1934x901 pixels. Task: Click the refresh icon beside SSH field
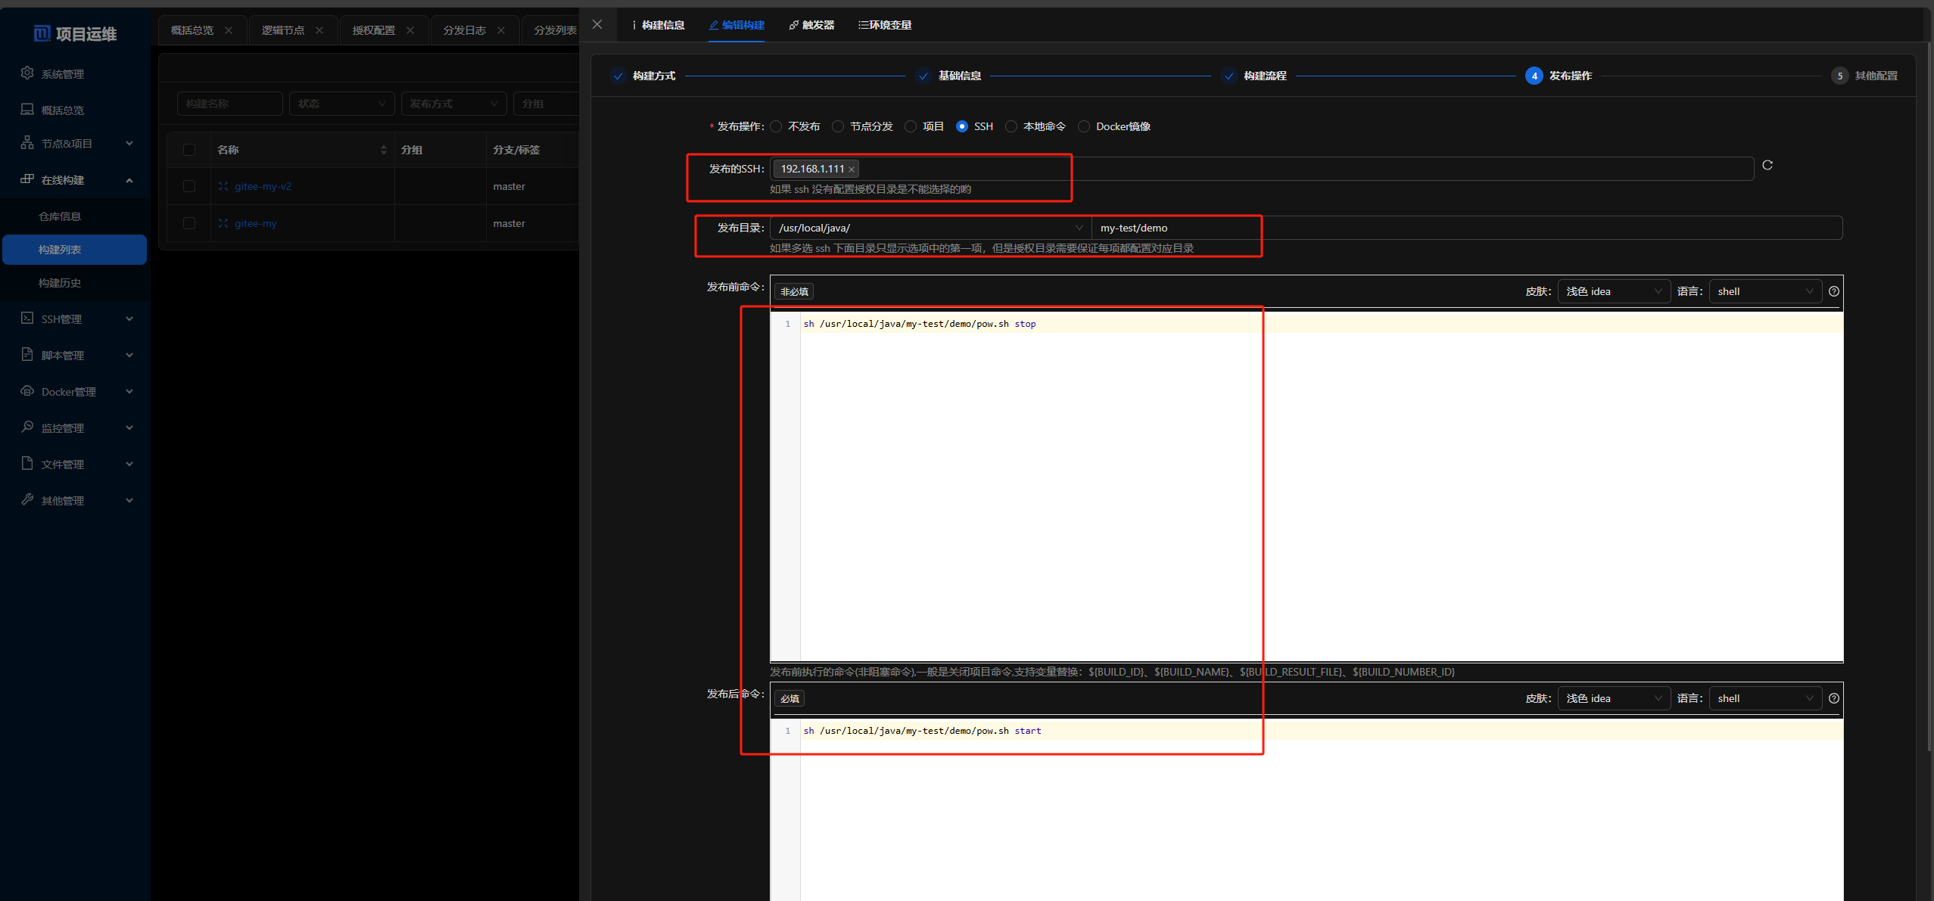1767,165
